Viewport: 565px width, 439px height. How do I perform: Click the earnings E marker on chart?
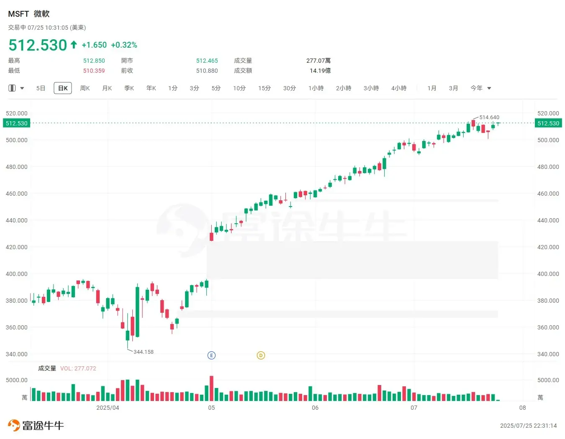tap(211, 355)
